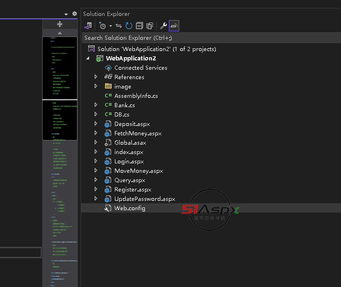This screenshot has height=287, width=341.
Task: Select Register.aspx file
Action: [x=133, y=190]
